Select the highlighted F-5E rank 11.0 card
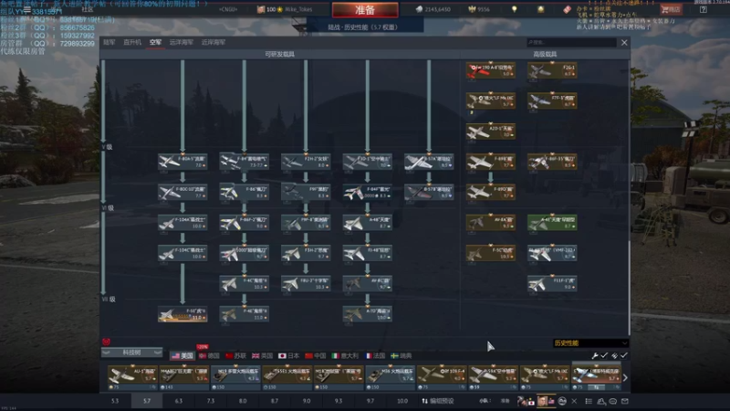 [182, 314]
